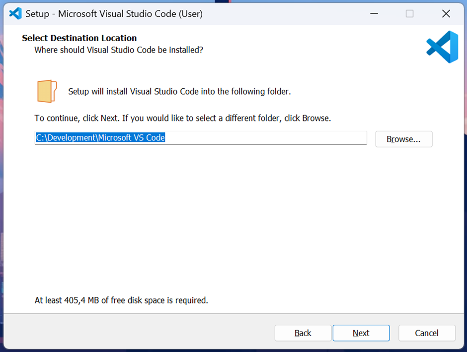Click the free disk space requirement text
This screenshot has height=352, width=467.
[x=121, y=300]
